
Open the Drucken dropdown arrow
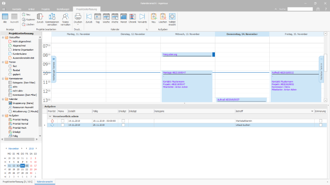78,25
